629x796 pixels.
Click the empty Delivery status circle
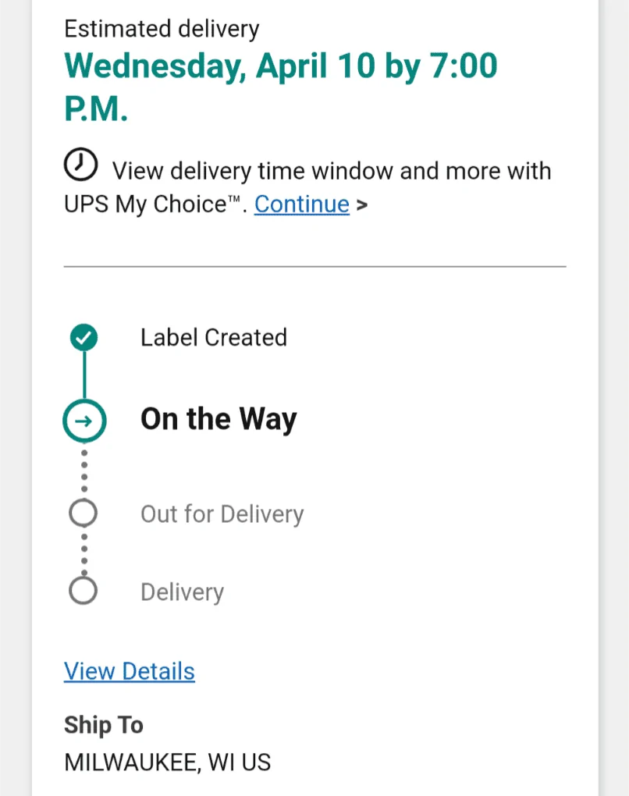pos(84,591)
